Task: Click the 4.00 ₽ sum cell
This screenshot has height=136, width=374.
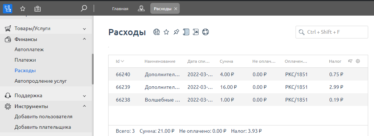Action: coord(227,74)
